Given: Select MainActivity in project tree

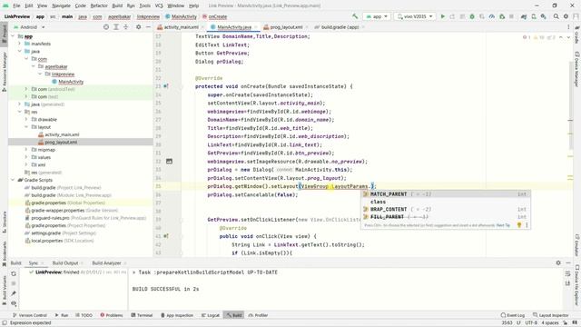Looking at the screenshot, I should (x=71, y=82).
